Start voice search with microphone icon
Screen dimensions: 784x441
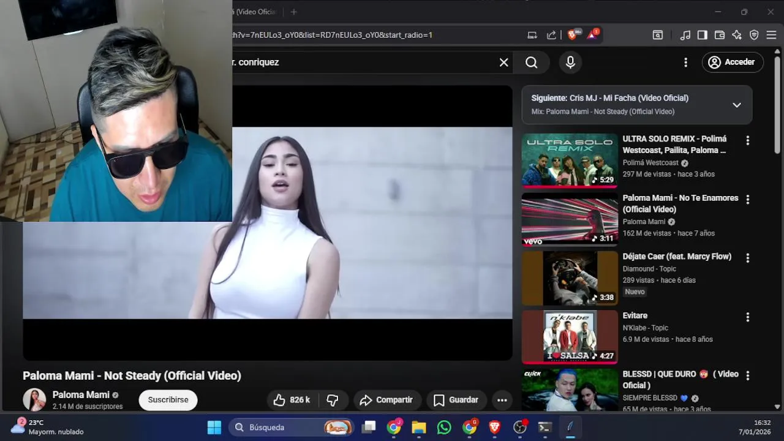[x=570, y=62]
